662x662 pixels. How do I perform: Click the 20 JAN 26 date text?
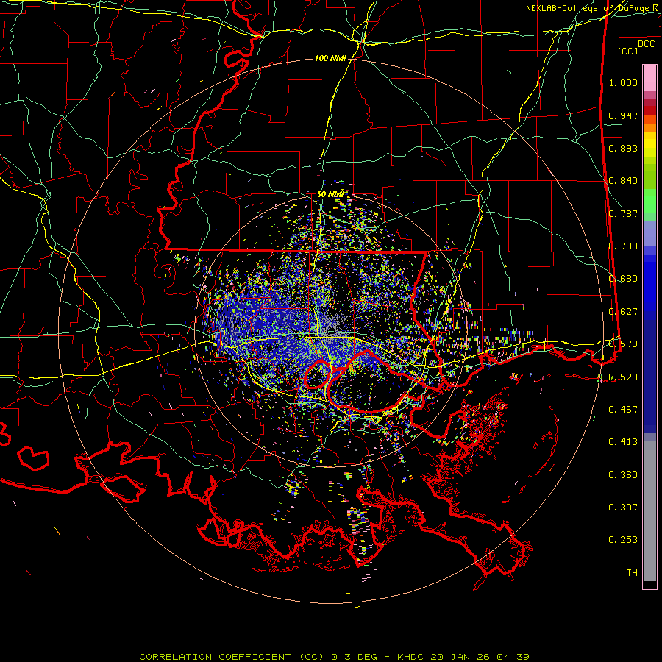coord(461,657)
